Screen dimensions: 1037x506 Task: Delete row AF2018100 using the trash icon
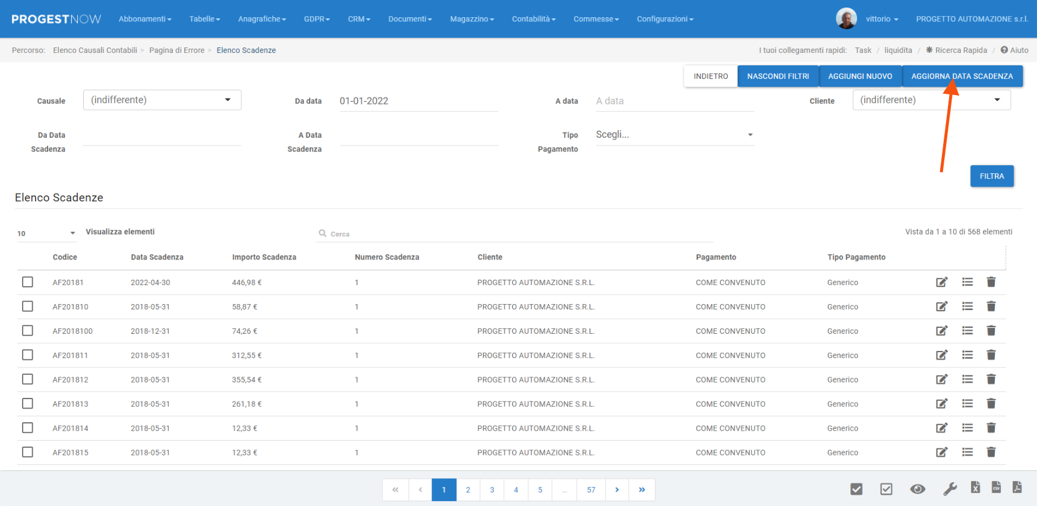click(x=991, y=331)
